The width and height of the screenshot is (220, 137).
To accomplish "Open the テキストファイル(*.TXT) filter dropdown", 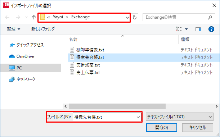I will (x=180, y=117).
